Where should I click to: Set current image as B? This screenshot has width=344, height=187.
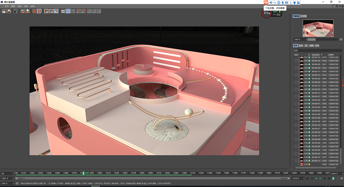pyautogui.click(x=83, y=11)
